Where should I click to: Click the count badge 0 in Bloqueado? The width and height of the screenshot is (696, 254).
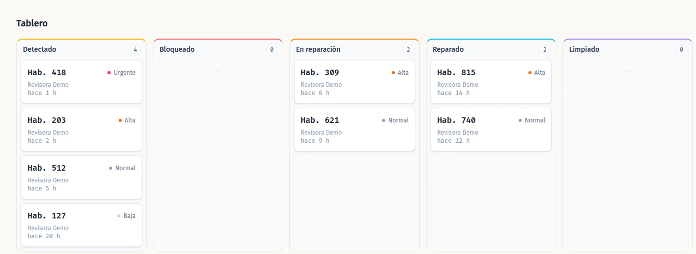[x=272, y=50]
